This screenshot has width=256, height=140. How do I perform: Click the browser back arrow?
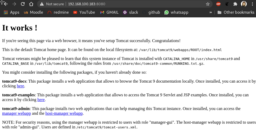point(6,4)
